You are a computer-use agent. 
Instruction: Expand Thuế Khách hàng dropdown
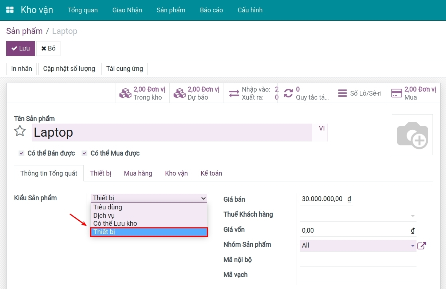click(413, 216)
